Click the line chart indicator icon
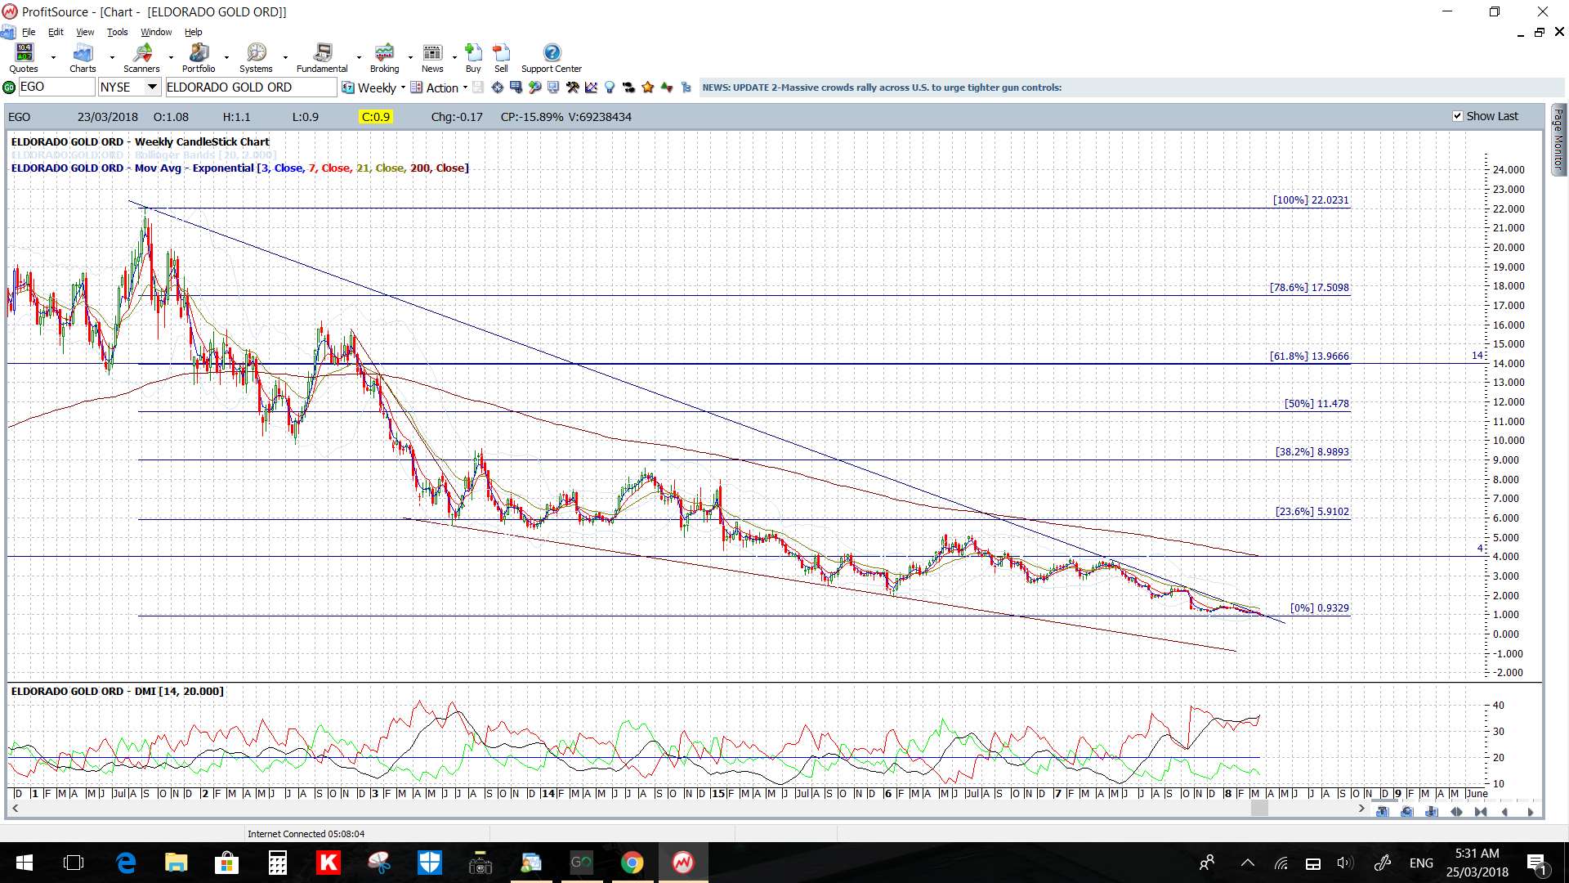This screenshot has height=883, width=1569. 591,87
